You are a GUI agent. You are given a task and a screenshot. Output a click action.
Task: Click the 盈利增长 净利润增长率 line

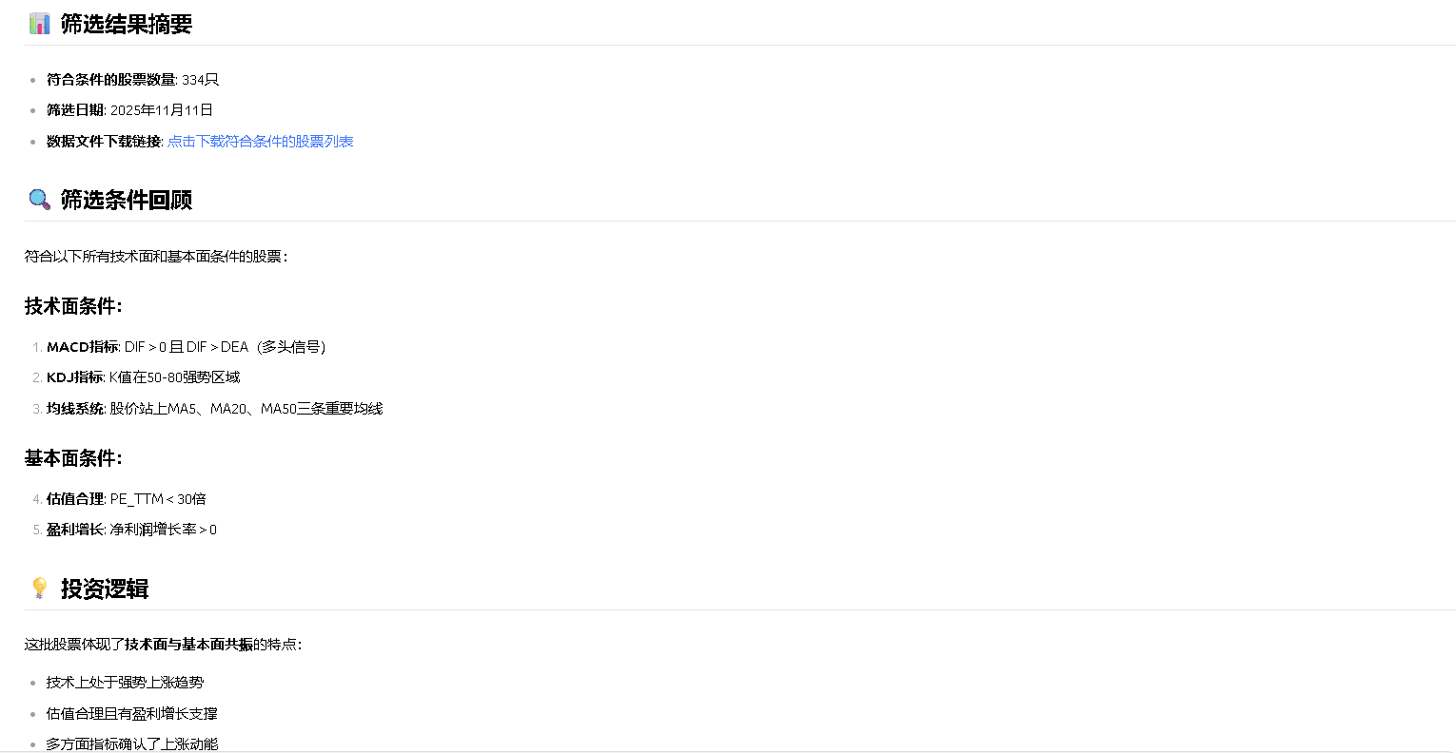coord(131,530)
